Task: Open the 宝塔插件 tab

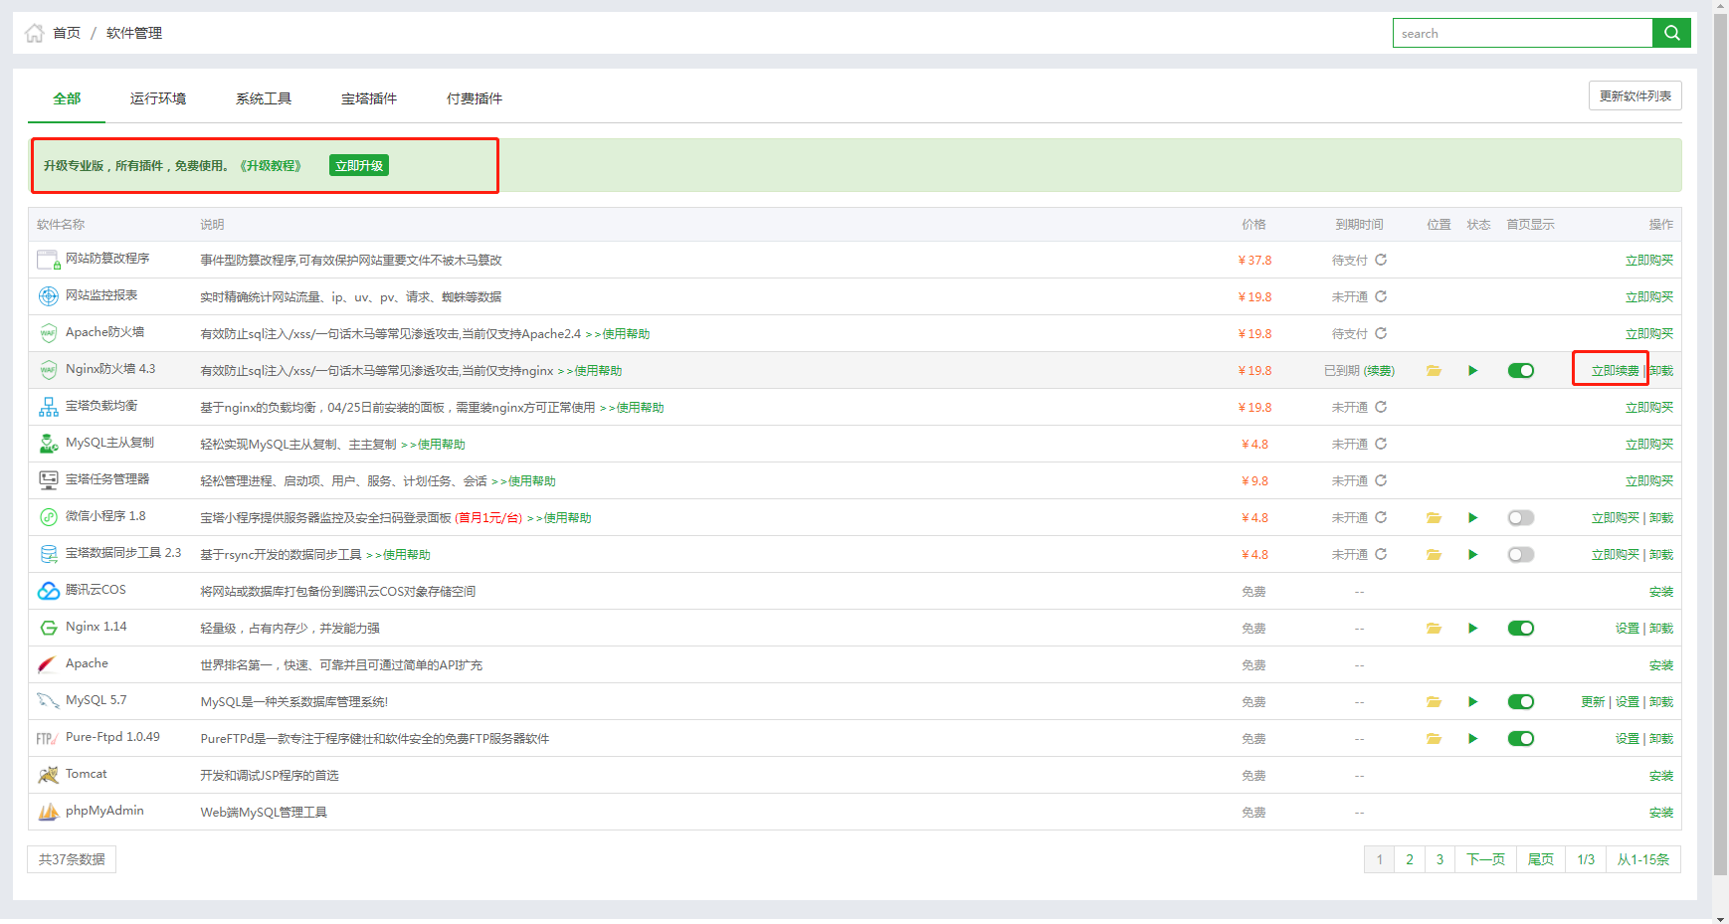Action: [x=369, y=98]
